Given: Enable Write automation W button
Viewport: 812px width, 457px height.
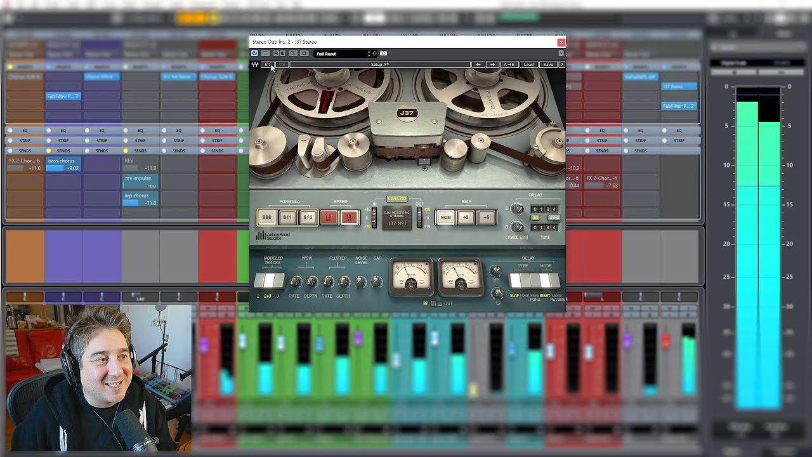Looking at the screenshot, I should (x=282, y=53).
